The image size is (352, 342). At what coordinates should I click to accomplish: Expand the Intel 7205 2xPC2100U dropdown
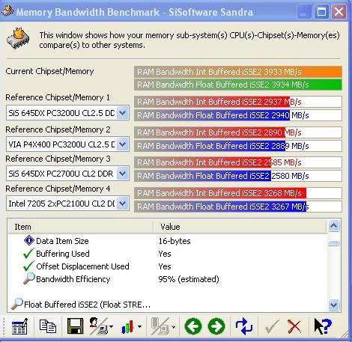(x=122, y=204)
